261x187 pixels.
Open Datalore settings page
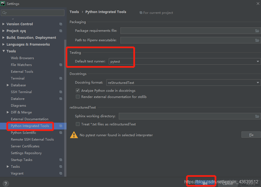tap(18, 99)
